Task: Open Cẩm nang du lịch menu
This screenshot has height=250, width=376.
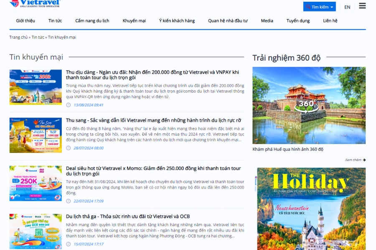Action: [92, 21]
